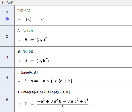Viewport: 132px width, 112px height.
Task: Toggle visibility dot of row 1
Action: (x=7, y=19)
